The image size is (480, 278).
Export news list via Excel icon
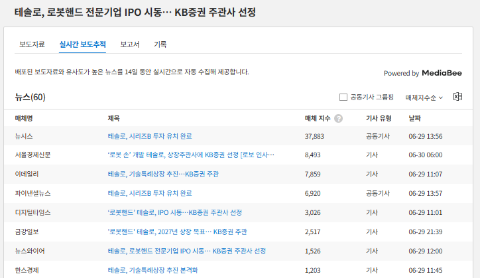(457, 97)
